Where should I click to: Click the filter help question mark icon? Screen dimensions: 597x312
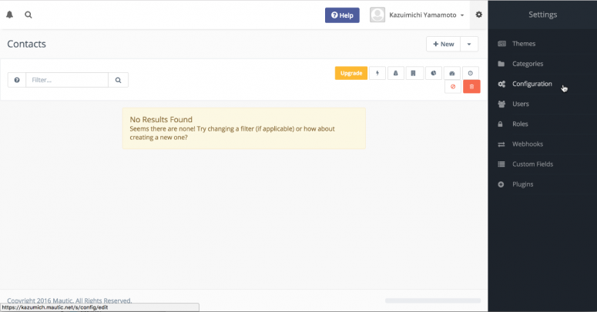pos(17,80)
